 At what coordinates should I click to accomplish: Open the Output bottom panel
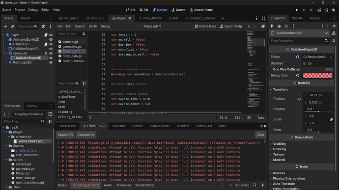pyautogui.click(x=63, y=185)
